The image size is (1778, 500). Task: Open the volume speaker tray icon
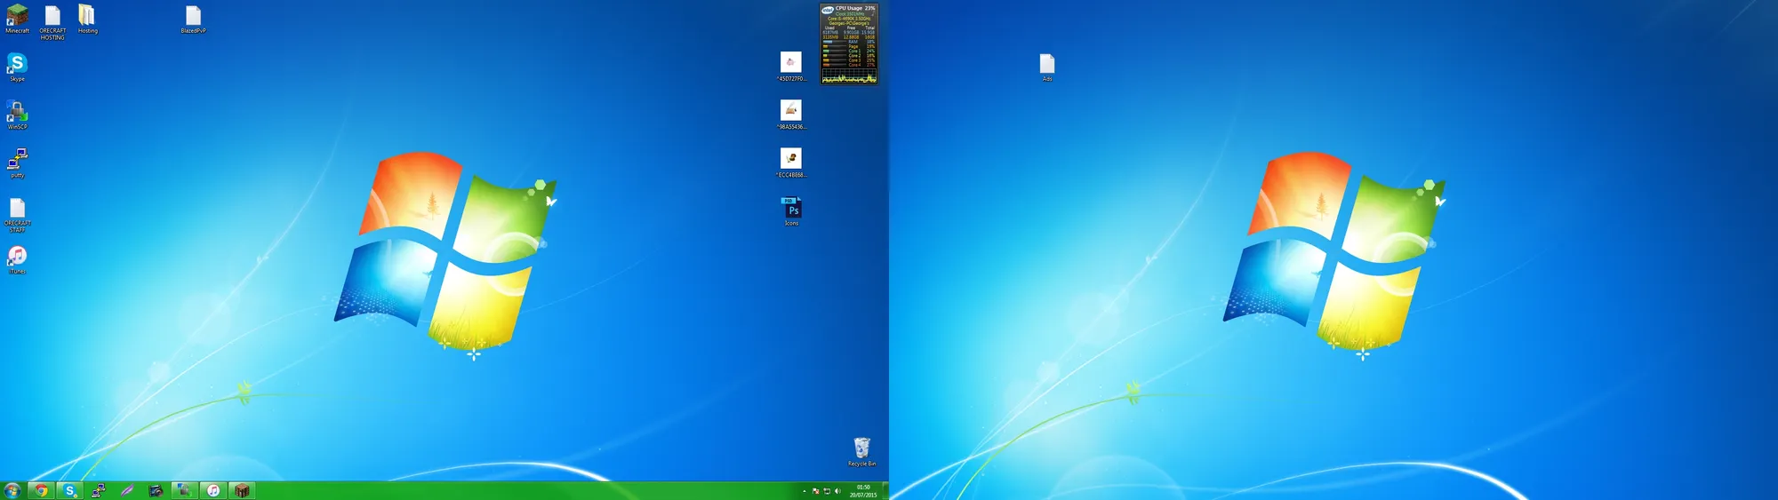point(837,491)
